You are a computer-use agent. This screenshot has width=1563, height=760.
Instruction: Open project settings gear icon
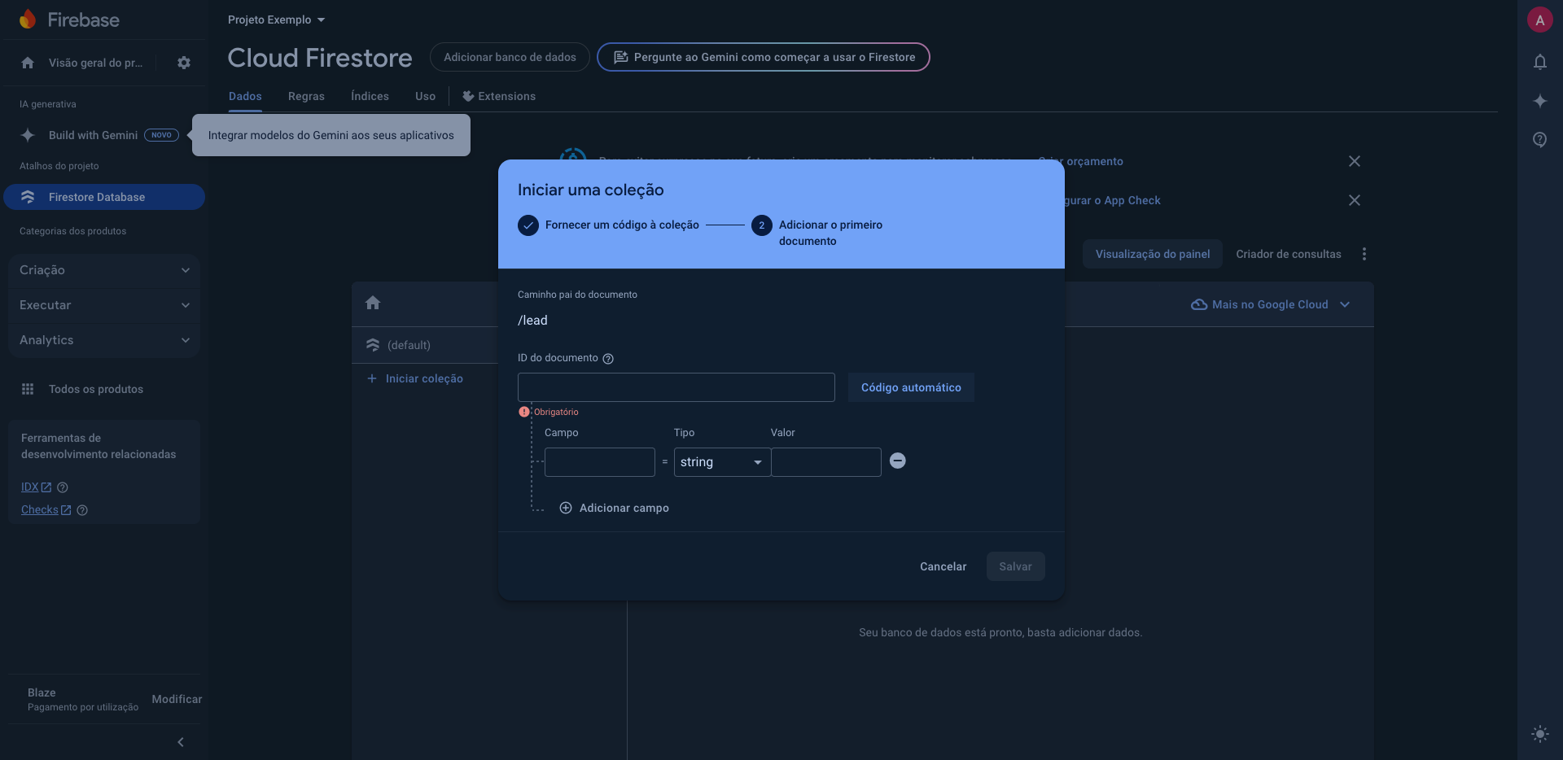(184, 63)
